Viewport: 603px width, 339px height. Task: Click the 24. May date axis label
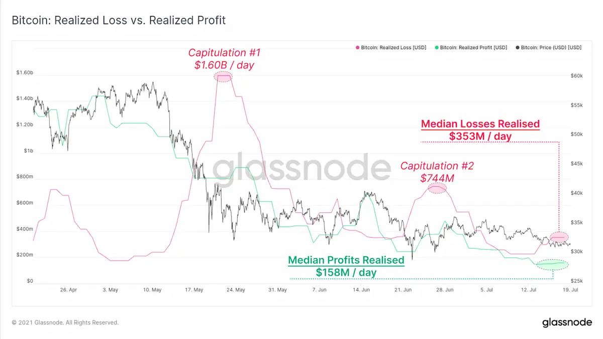click(x=236, y=290)
